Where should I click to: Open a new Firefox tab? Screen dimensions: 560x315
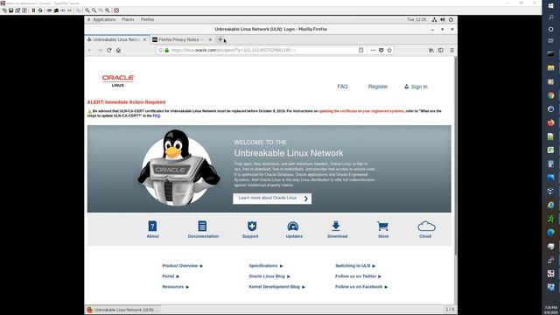220,39
